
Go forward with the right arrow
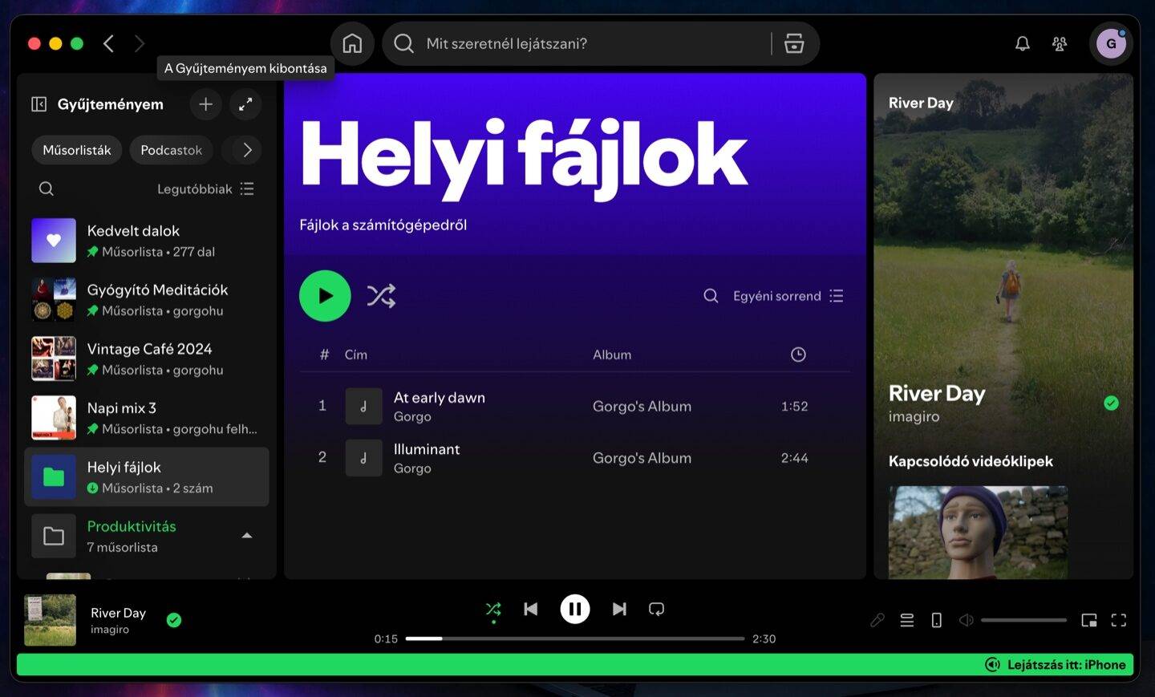click(x=140, y=43)
